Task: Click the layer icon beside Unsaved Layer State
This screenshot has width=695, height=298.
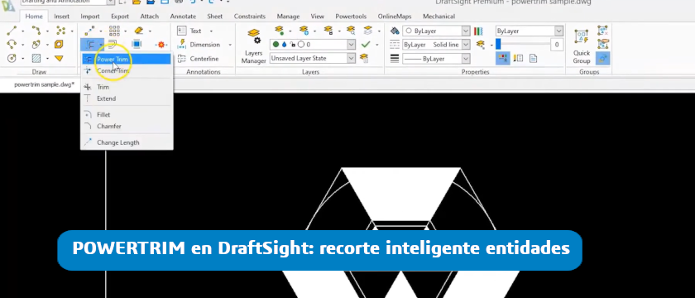Action: 364,58
